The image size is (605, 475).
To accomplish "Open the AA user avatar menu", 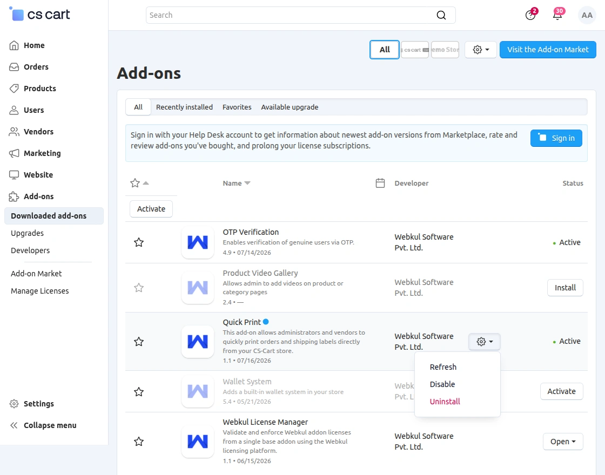I will [x=587, y=15].
